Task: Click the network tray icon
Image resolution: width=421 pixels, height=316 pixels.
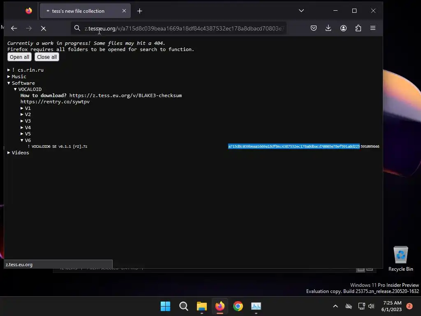Action: (x=361, y=306)
